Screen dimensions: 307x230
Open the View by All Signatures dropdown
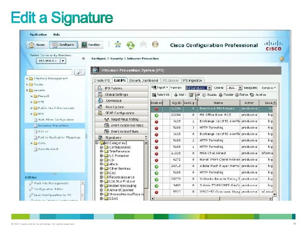[199, 88]
